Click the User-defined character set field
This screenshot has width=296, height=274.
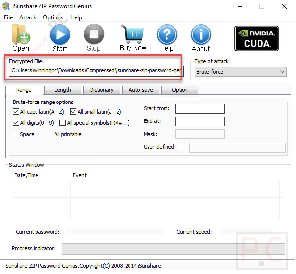(x=238, y=148)
